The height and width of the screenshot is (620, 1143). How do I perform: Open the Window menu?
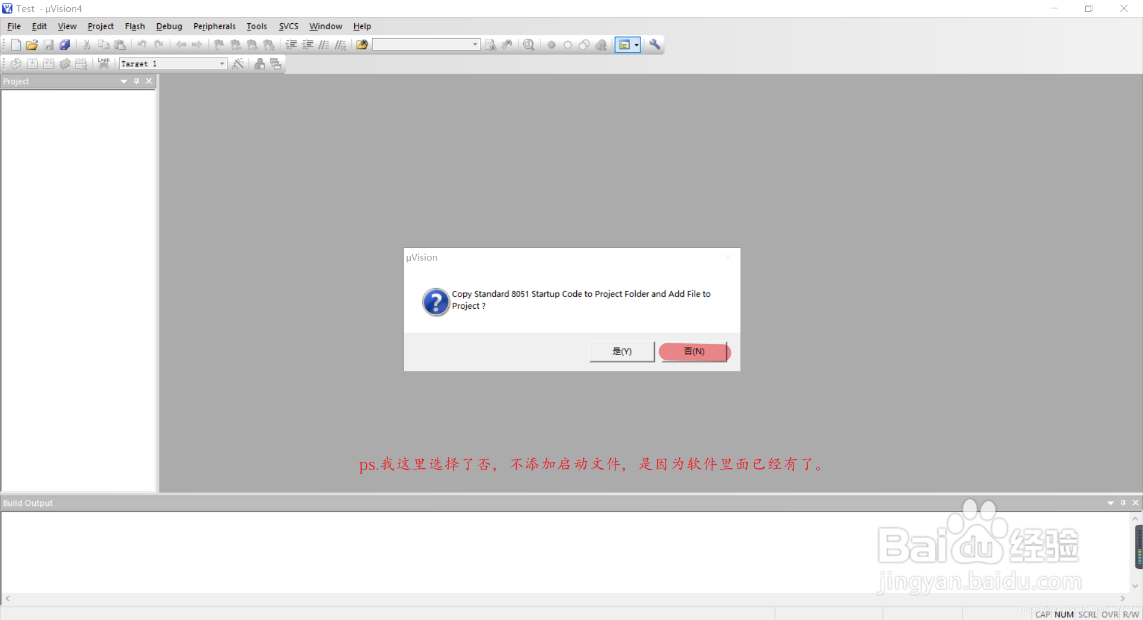(x=326, y=27)
